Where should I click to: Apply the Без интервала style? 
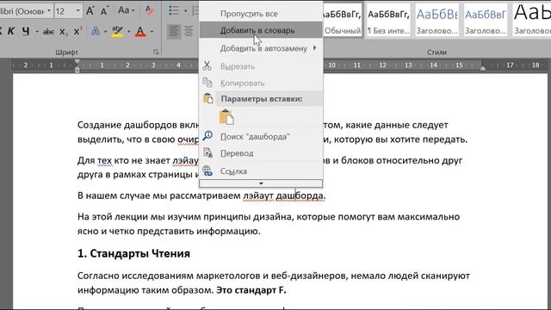pos(388,19)
